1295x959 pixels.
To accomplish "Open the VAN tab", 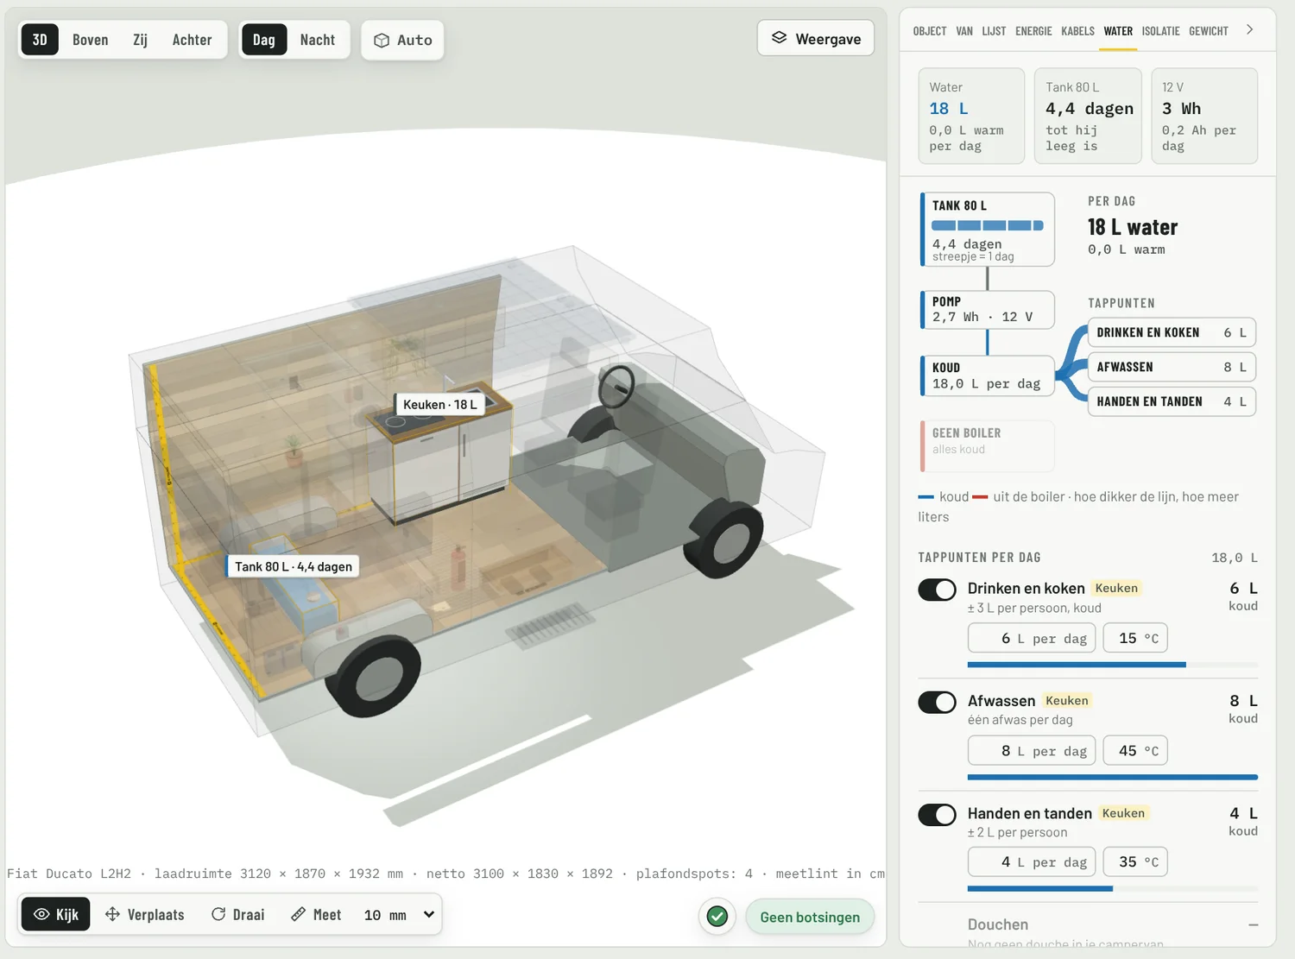I will (964, 31).
